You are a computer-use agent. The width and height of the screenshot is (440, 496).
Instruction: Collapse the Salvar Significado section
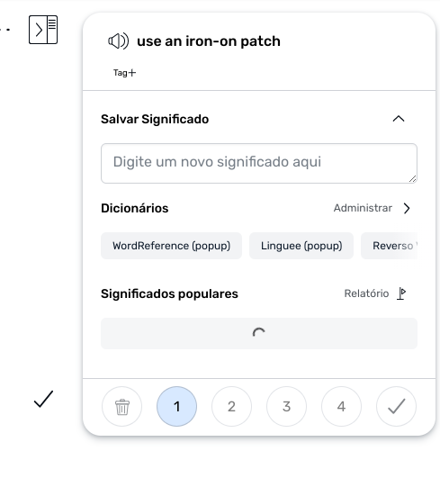point(399,119)
